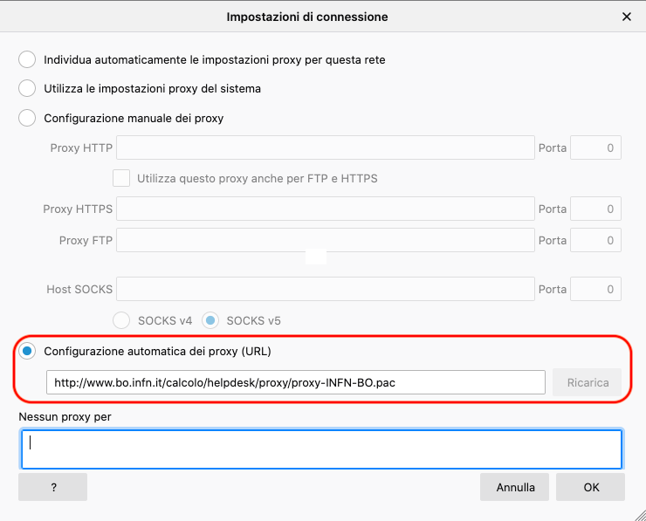Select Configurazione automatica dei proxy (URL)
Screen dimensions: 646x521
tap(28, 352)
